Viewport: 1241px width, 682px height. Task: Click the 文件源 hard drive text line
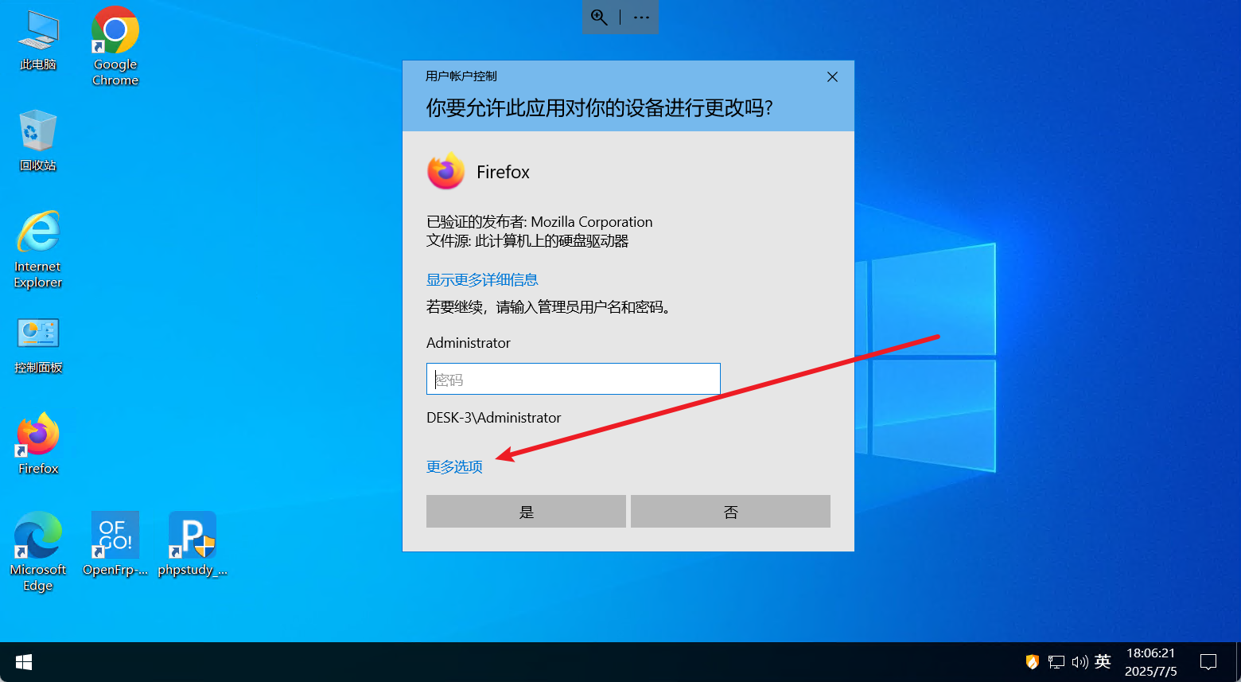click(x=527, y=241)
